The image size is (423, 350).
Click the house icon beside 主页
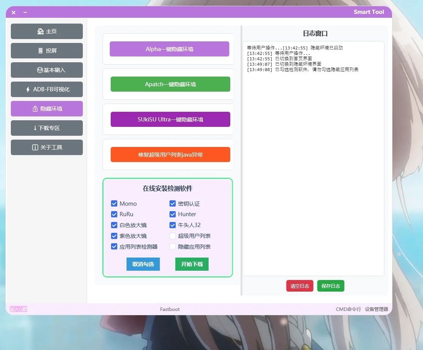click(x=41, y=31)
